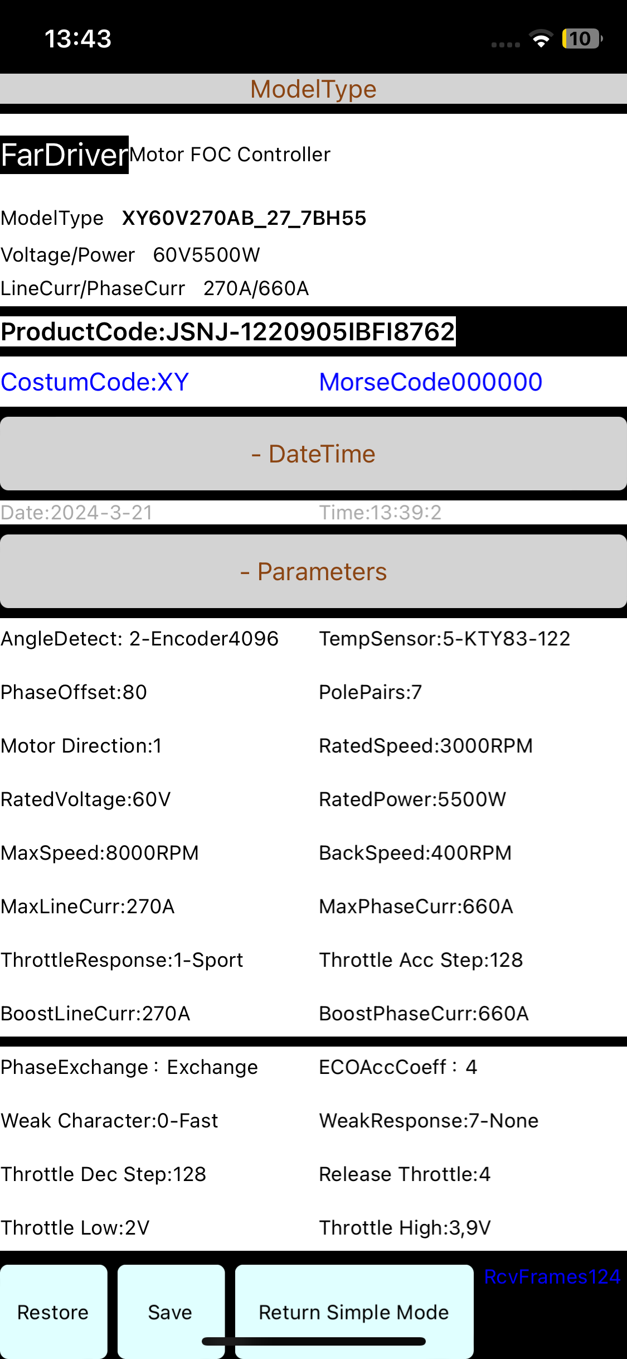Select the ProductCode field

coord(228,332)
